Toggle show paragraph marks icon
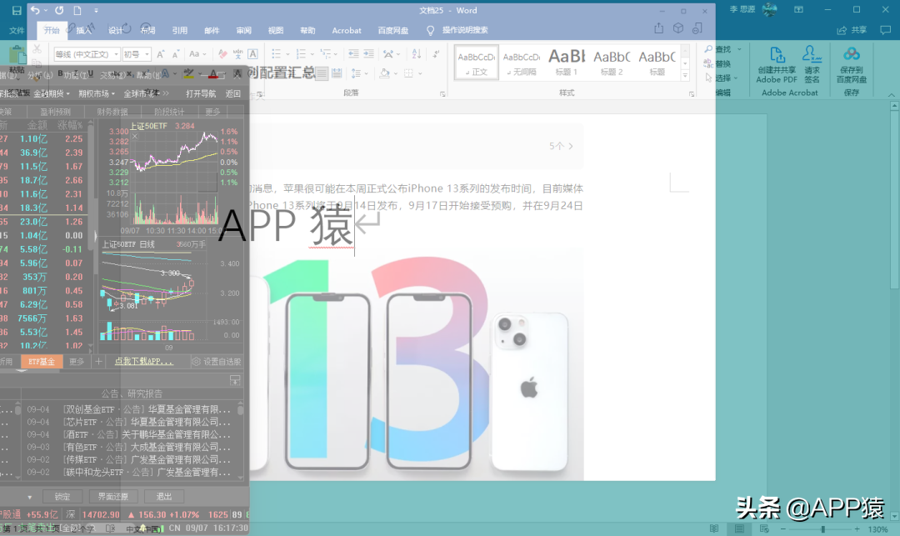Viewport: 900px width, 536px height. [436, 54]
